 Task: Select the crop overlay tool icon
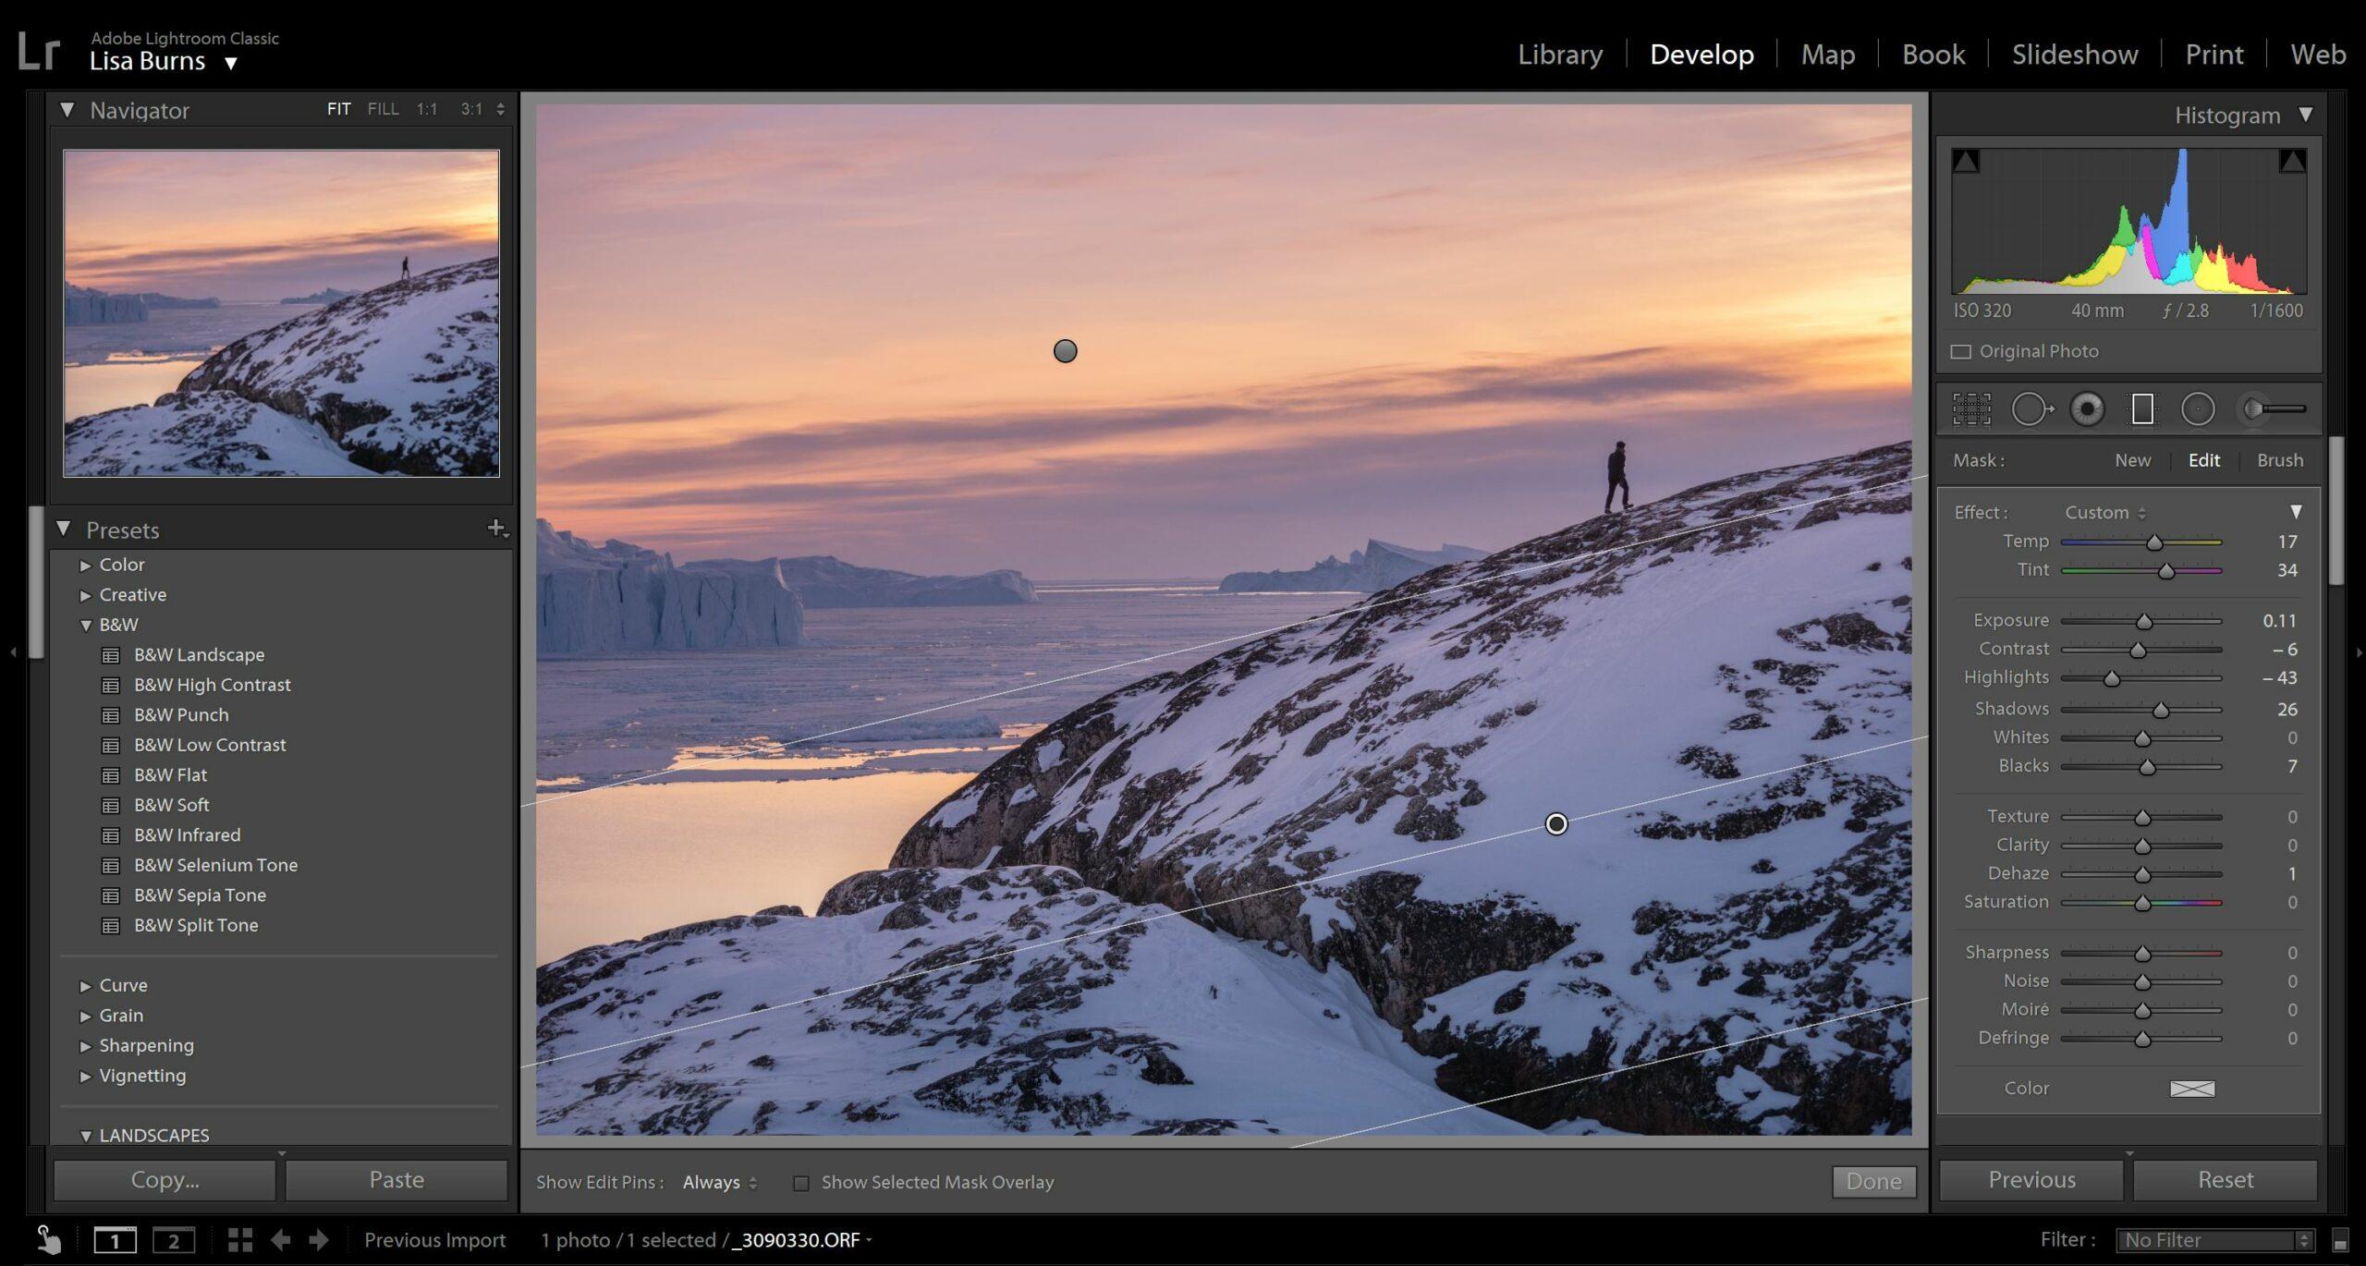(x=1973, y=407)
